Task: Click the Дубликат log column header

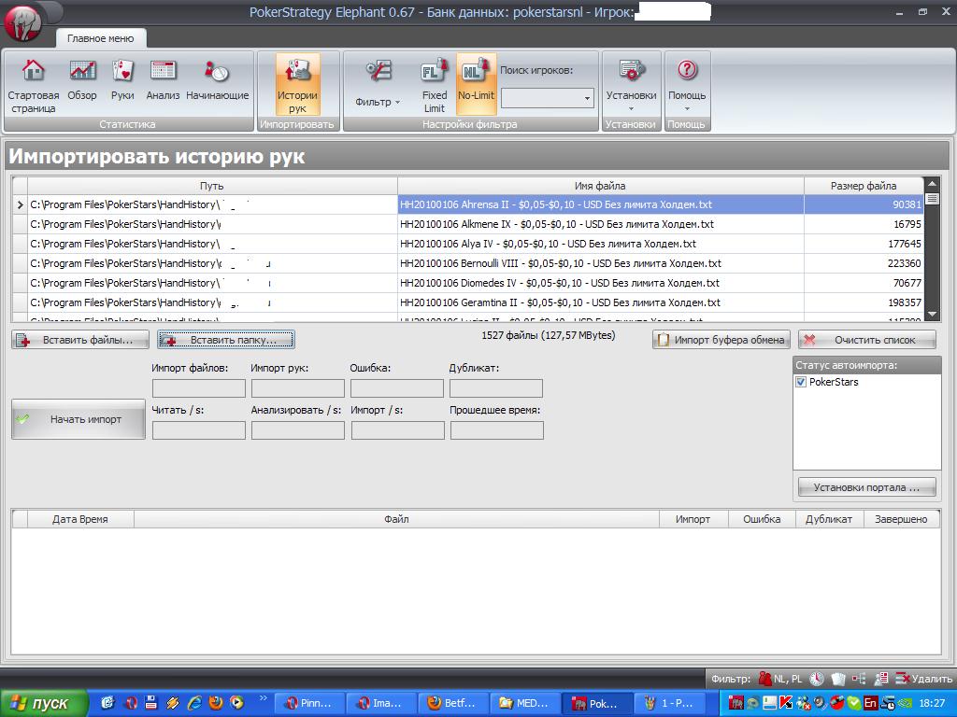Action: click(x=829, y=519)
